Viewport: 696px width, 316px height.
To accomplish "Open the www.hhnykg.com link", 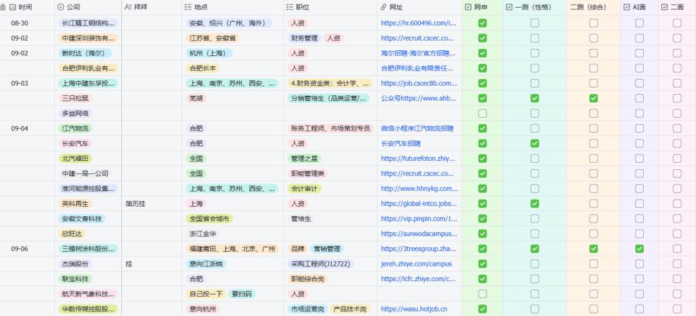I will 419,189.
